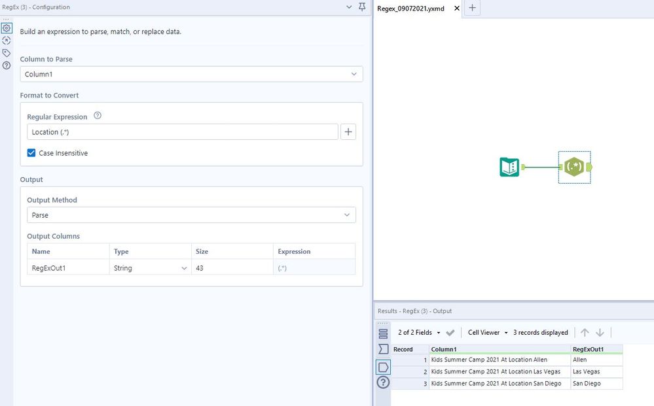This screenshot has height=406, width=654.
Task: Select the 'Allen' result cell
Action: [x=596, y=360]
